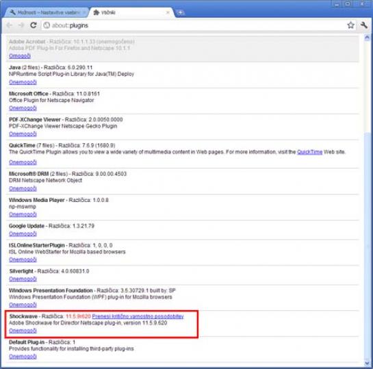The width and height of the screenshot is (373, 369).
Task: Click the Google Update plugin name
Action: [27, 226]
